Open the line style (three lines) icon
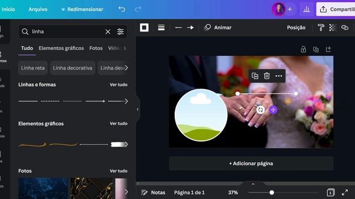 [161, 28]
